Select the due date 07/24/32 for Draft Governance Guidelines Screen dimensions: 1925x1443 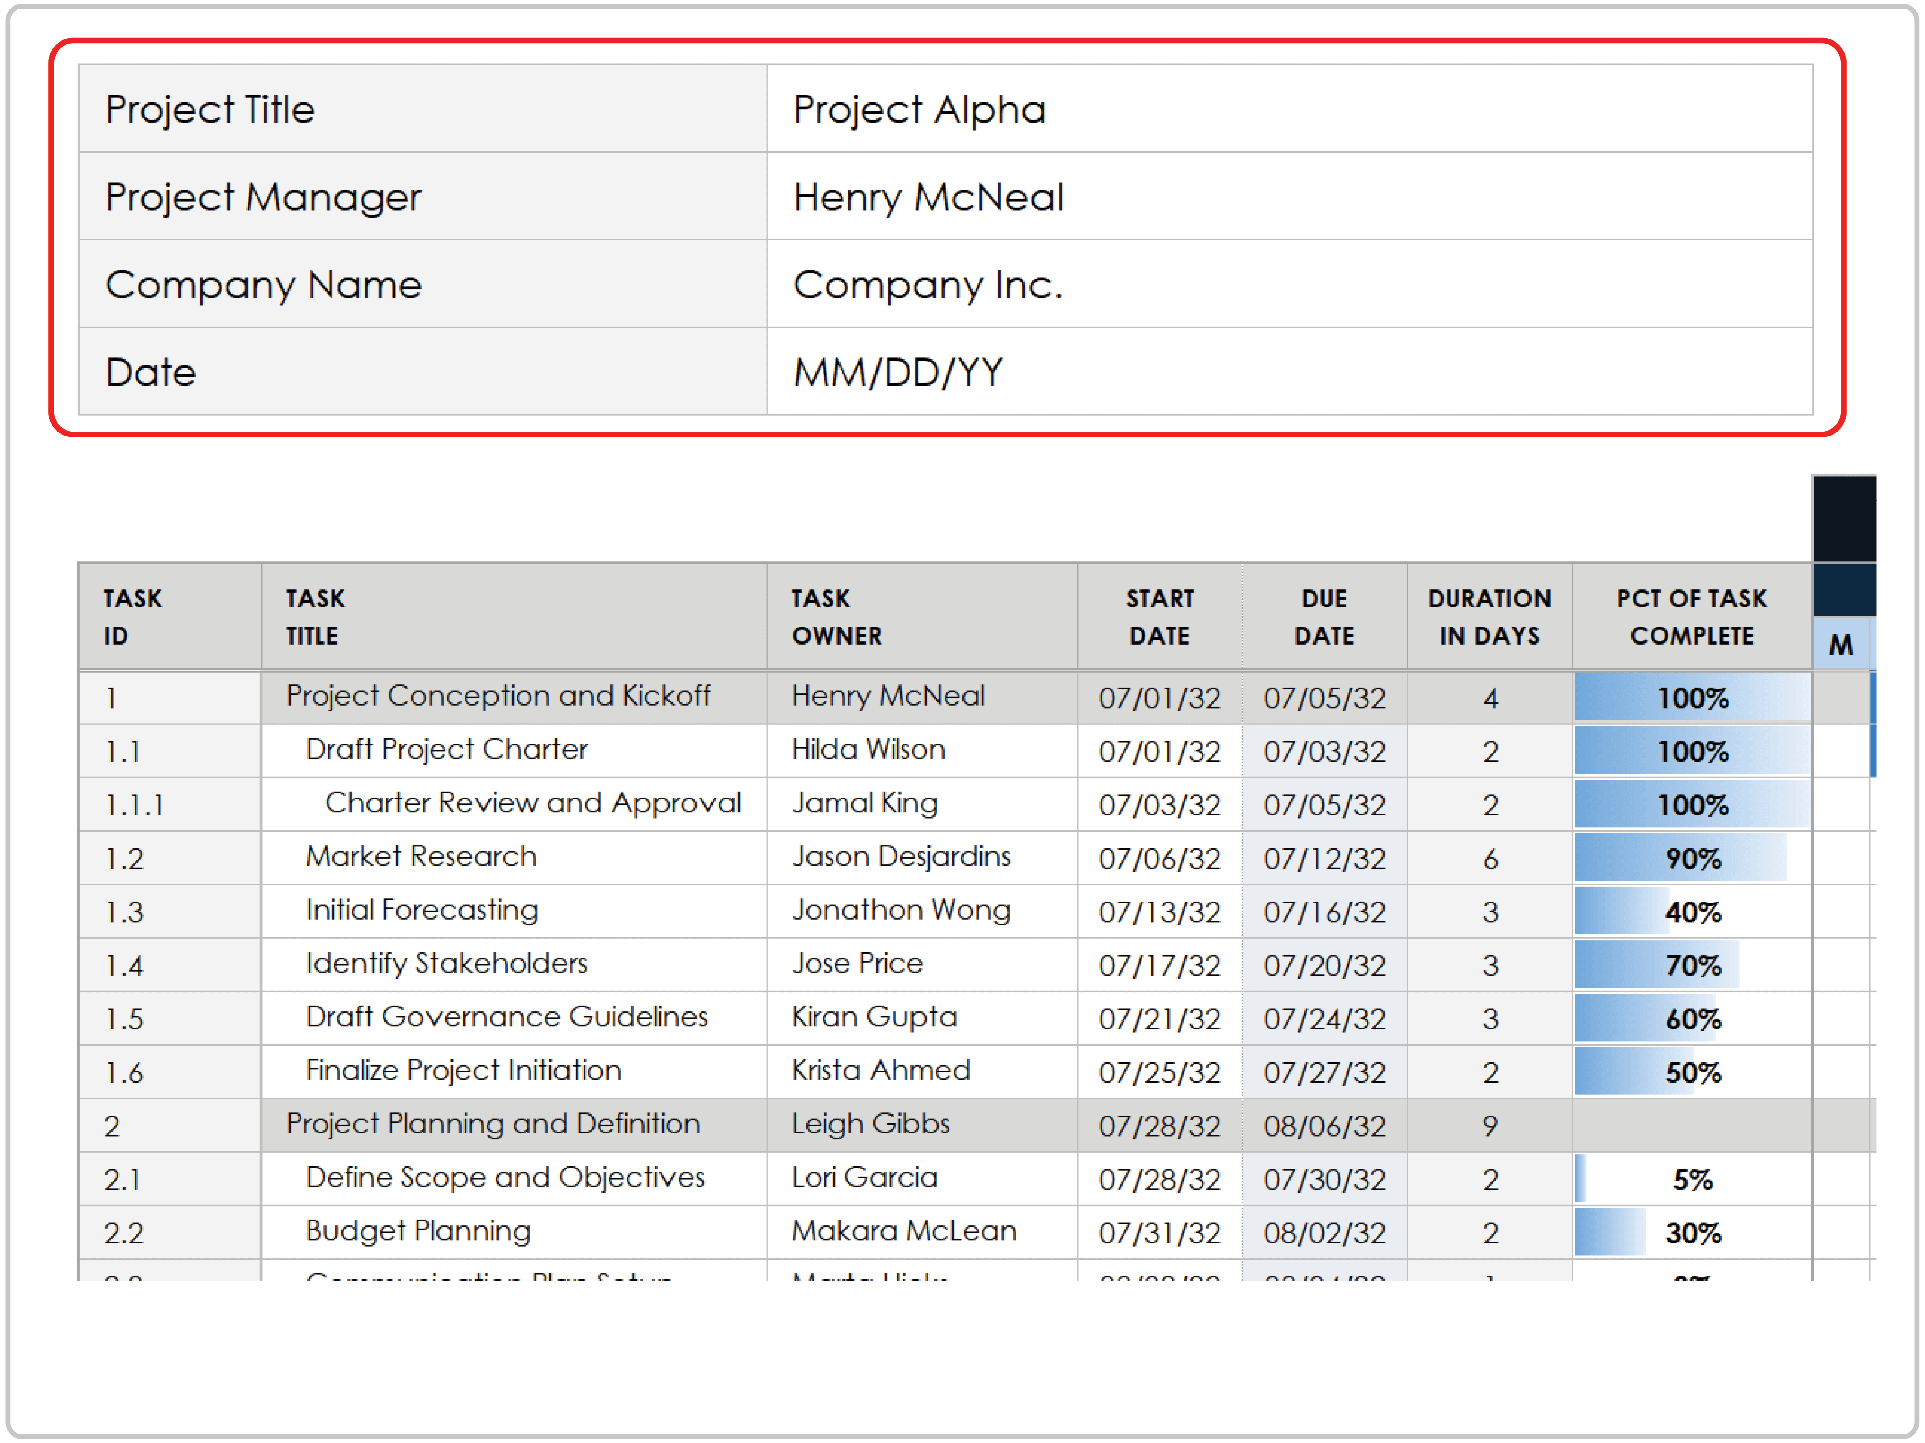click(x=1324, y=1018)
